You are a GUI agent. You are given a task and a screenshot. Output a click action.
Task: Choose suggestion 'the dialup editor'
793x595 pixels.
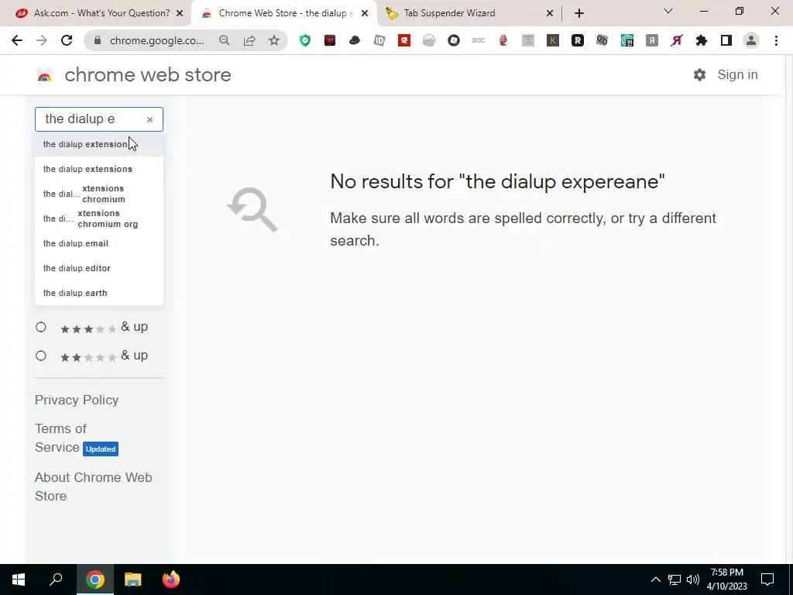99,268
